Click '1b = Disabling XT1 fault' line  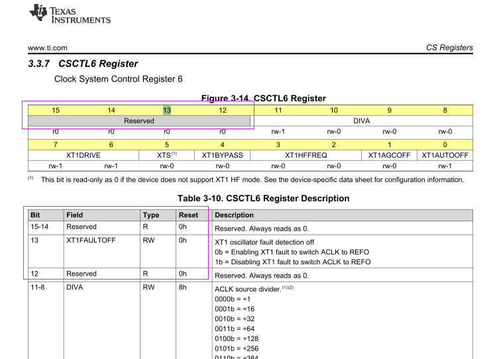tap(293, 262)
